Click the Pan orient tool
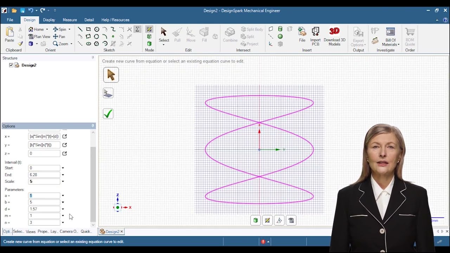The width and height of the screenshot is (450, 253). 59,37
